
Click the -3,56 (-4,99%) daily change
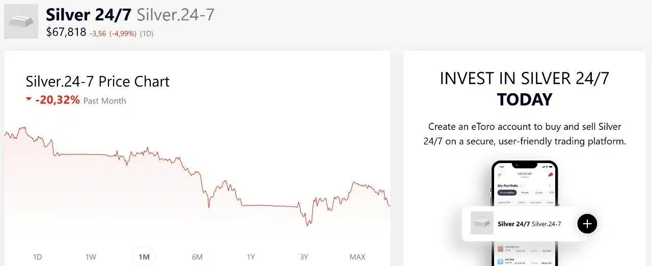pos(113,34)
